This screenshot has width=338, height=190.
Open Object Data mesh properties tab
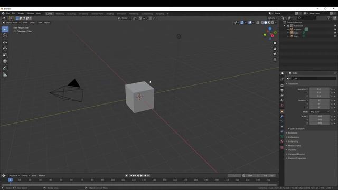click(282, 136)
